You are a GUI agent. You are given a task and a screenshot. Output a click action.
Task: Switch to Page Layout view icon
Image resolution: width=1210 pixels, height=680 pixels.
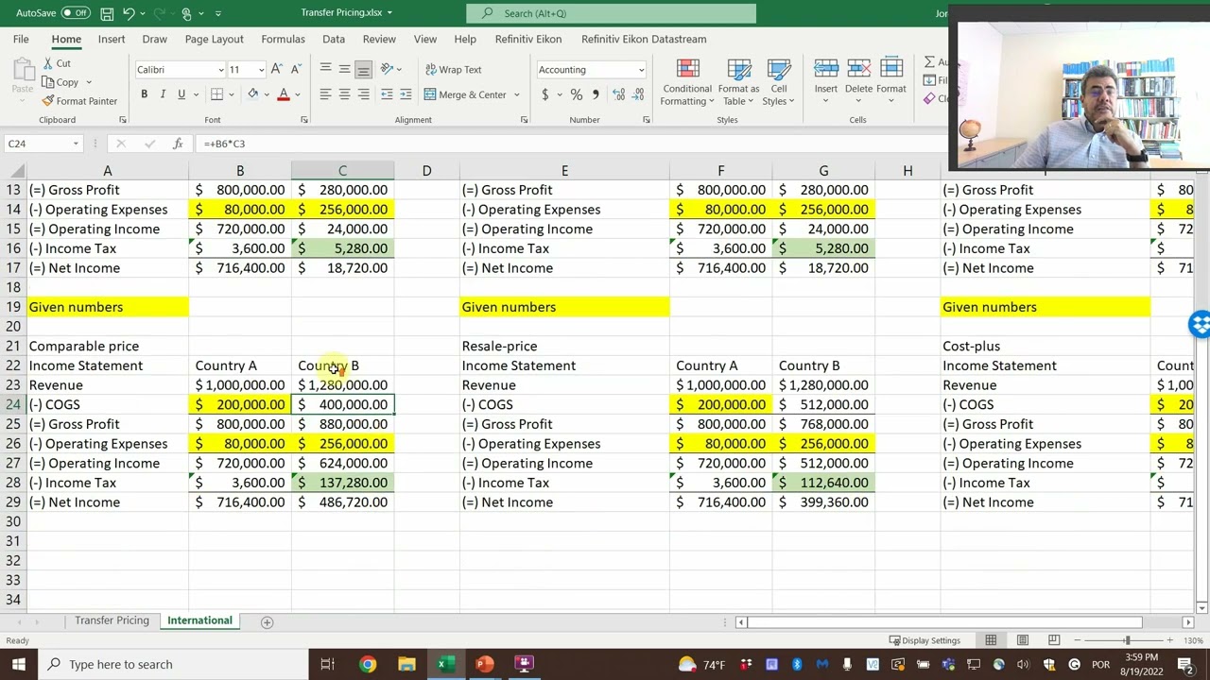click(x=1022, y=640)
